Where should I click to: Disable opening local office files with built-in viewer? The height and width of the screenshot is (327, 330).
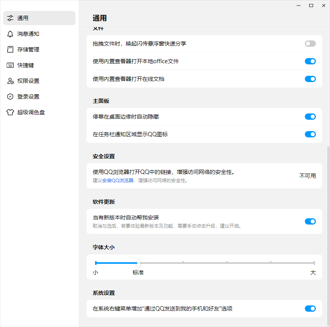point(310,61)
